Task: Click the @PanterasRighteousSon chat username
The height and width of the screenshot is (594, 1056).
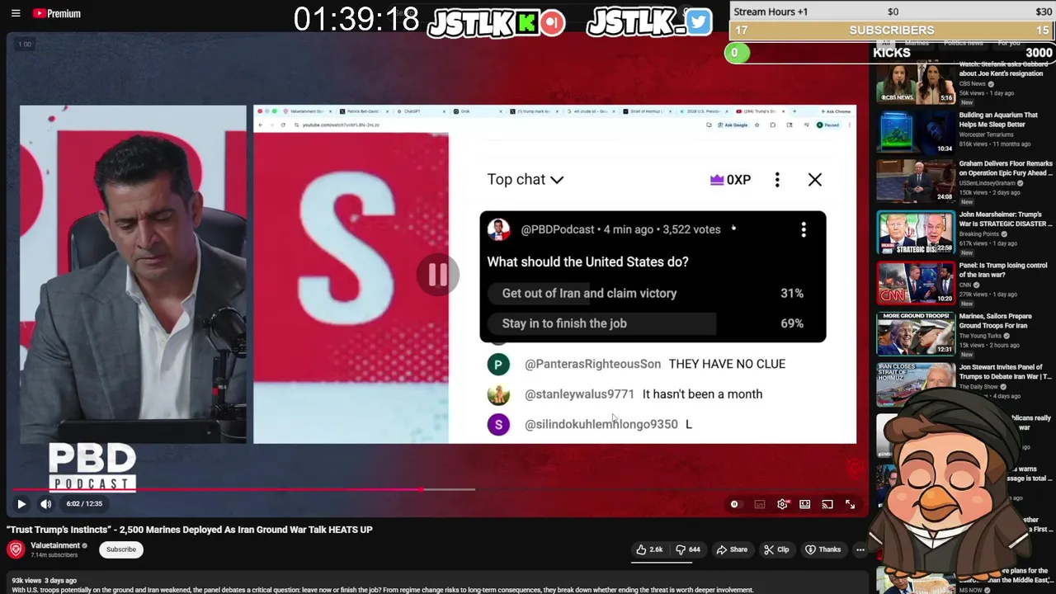Action: pyautogui.click(x=592, y=364)
